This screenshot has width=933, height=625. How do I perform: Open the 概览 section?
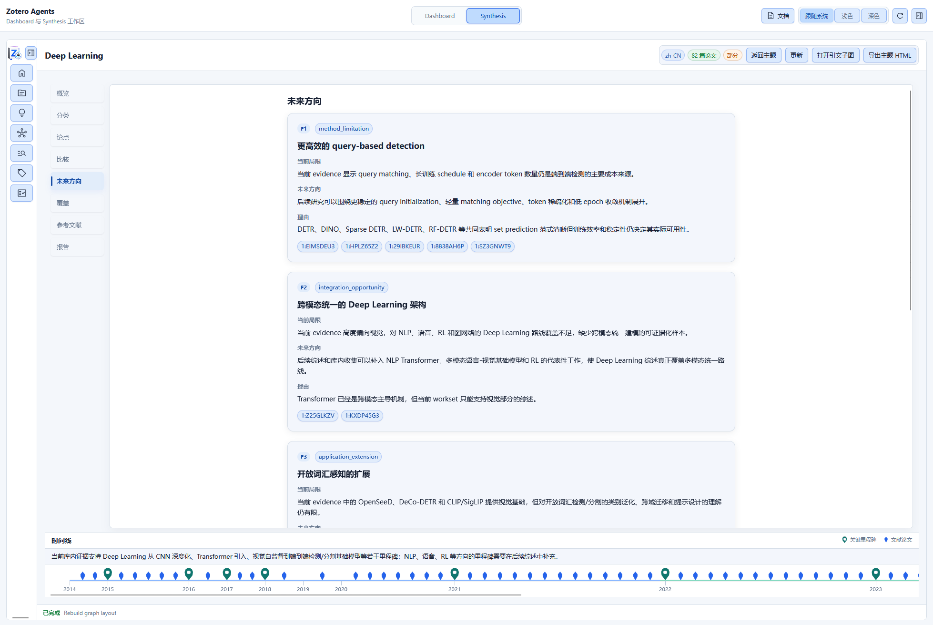pos(77,93)
